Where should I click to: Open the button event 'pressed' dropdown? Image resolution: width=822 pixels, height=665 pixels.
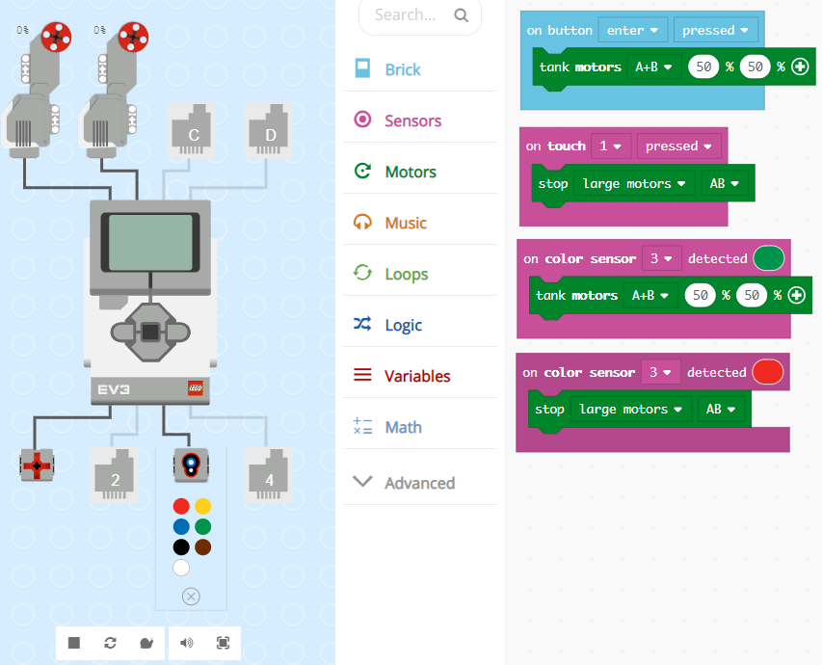pos(716,30)
